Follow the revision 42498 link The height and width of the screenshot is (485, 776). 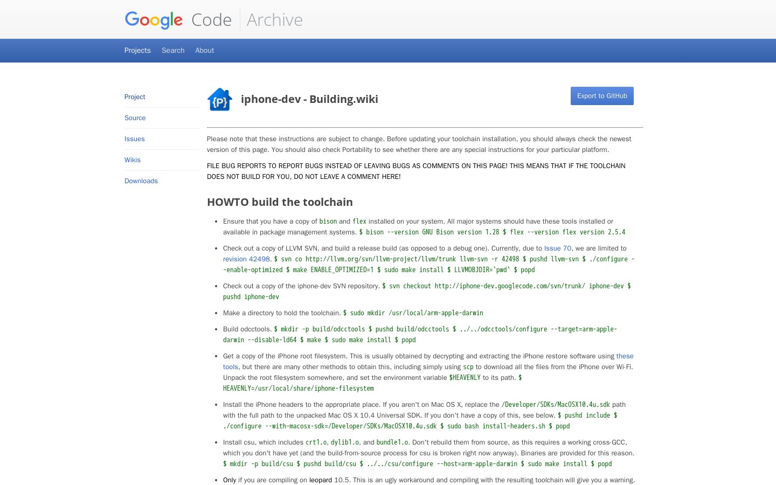point(246,259)
